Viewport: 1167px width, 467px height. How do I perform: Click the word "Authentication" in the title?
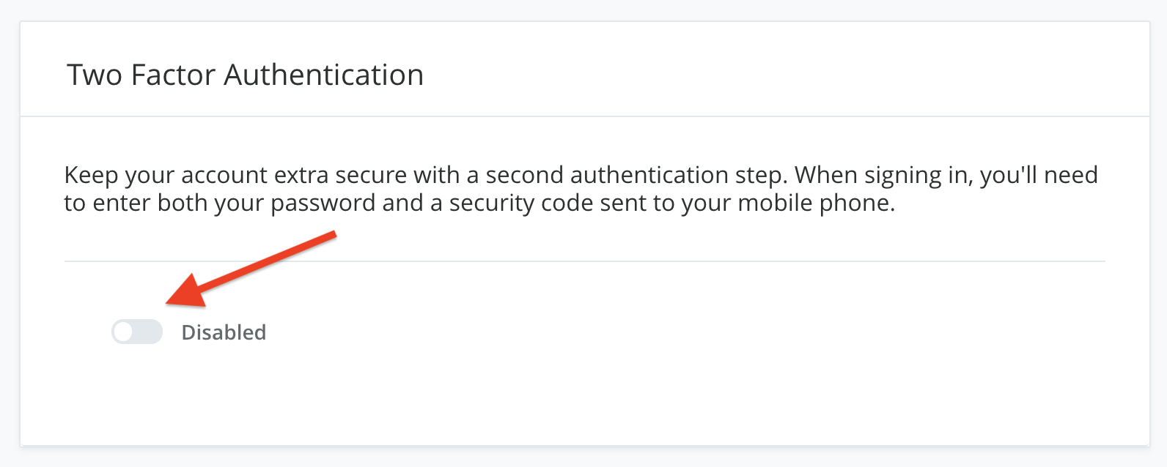click(x=324, y=75)
